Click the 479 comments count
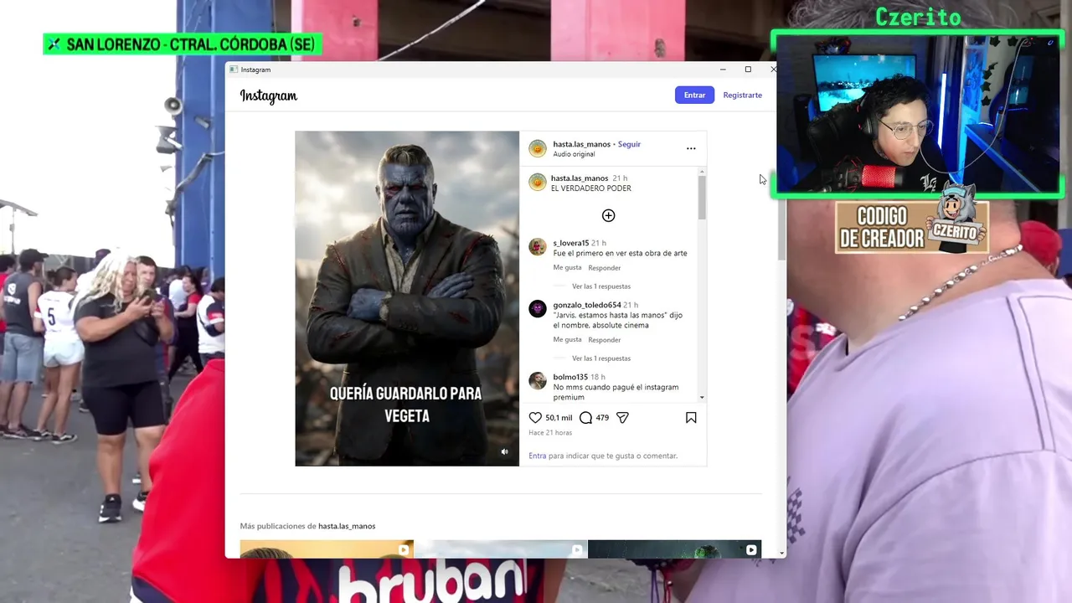1072x603 pixels. pyautogui.click(x=602, y=418)
